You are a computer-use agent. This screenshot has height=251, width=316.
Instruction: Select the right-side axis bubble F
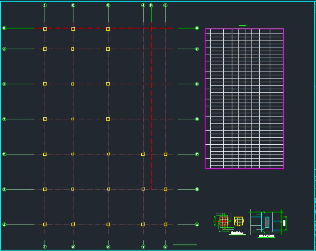(197, 49)
